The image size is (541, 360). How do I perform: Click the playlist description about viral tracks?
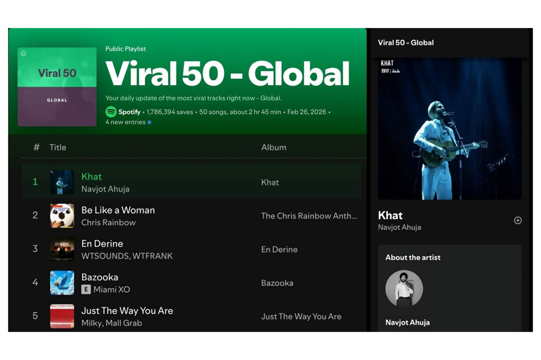click(193, 98)
